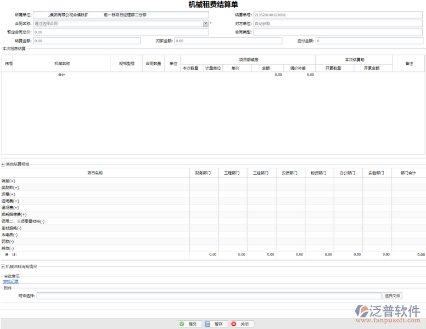Click the 选择文件 button
Screen dimensions: 426x329
(393, 296)
